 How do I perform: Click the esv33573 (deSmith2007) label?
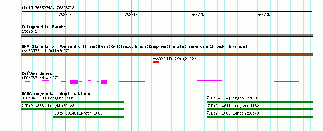(x=46, y=51)
